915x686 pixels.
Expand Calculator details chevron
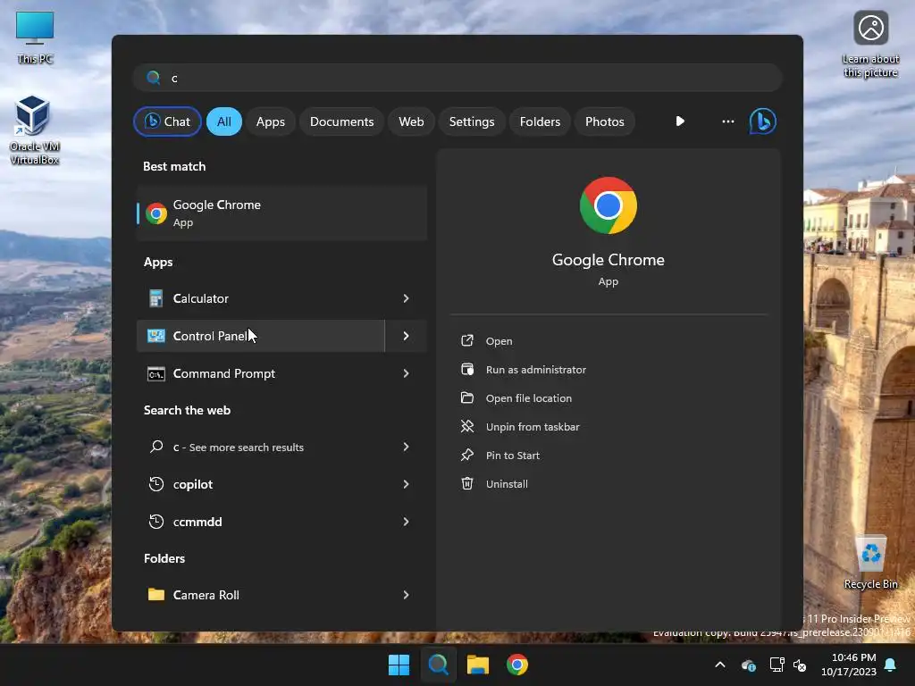(407, 298)
